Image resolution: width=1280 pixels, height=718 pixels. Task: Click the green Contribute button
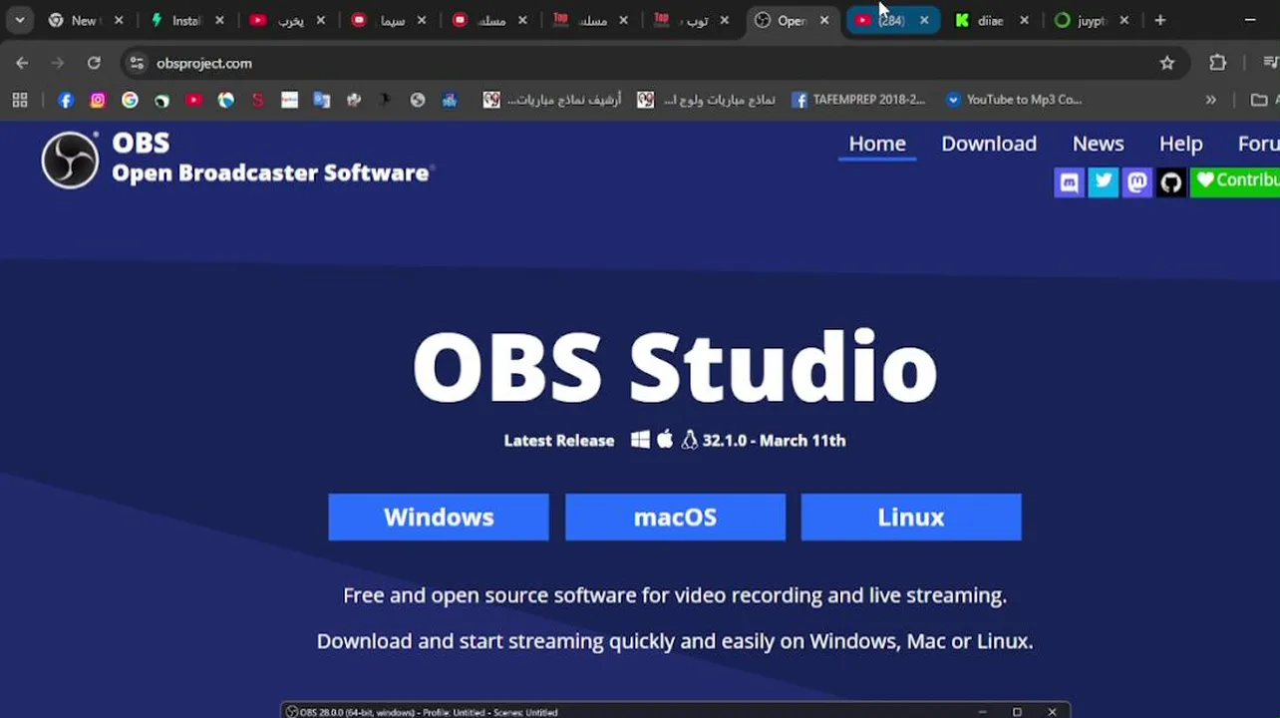1235,180
